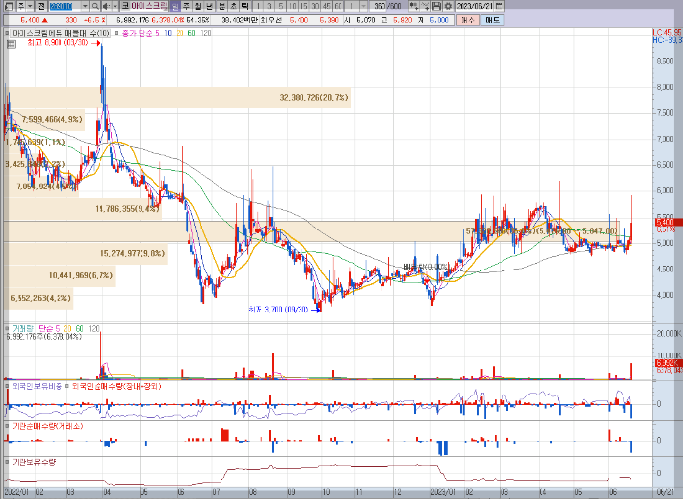Viewport: 683px width, 499px height.
Task: Click the 최고 6,900 (03/30) high annotation
Action: click(58, 43)
